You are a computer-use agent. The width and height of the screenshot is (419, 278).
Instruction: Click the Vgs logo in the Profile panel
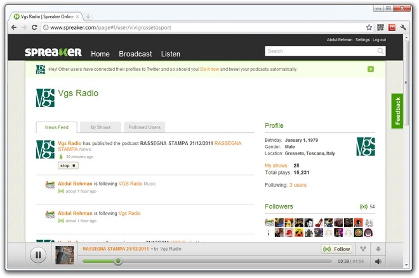point(366,146)
